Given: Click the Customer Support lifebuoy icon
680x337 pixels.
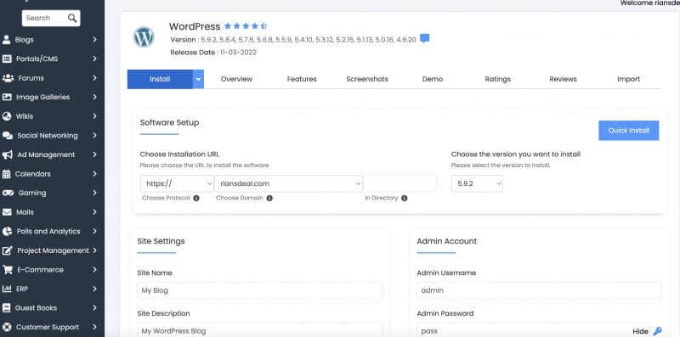Looking at the screenshot, I should click(7, 327).
